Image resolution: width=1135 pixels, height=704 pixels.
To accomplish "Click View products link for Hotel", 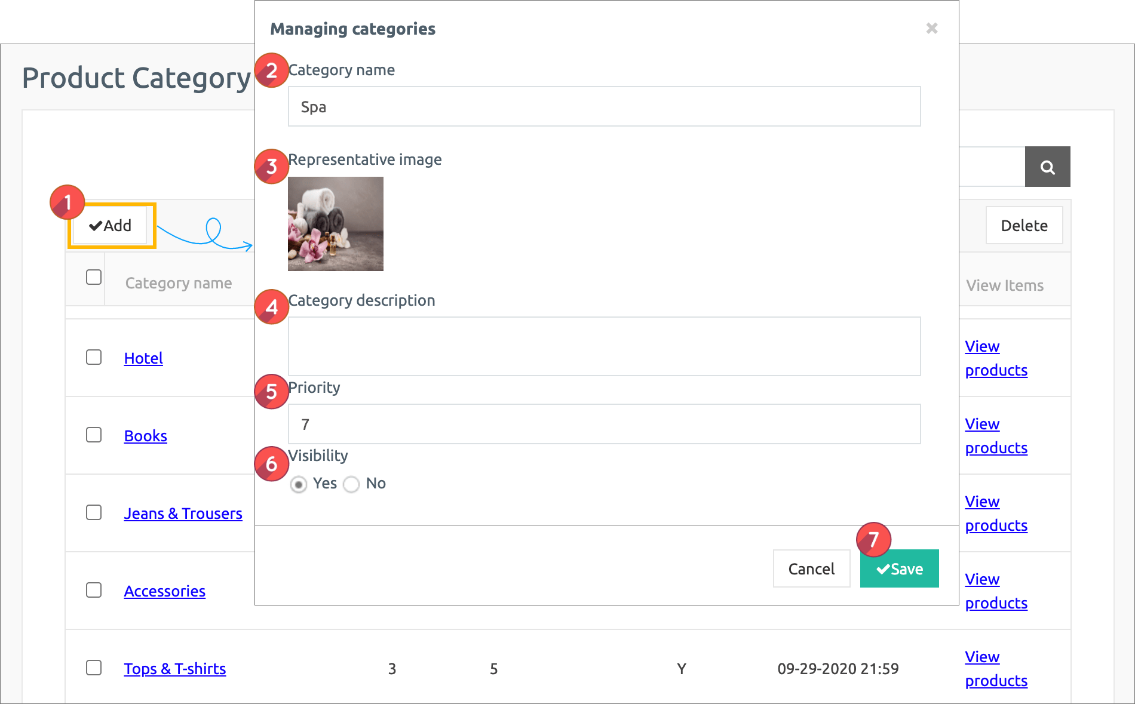I will [x=995, y=358].
